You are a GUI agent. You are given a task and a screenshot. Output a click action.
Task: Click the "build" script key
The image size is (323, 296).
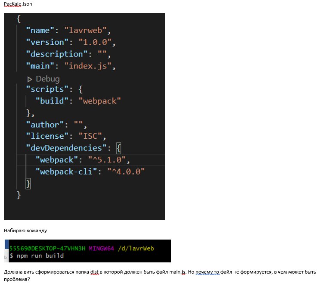[x=52, y=101]
